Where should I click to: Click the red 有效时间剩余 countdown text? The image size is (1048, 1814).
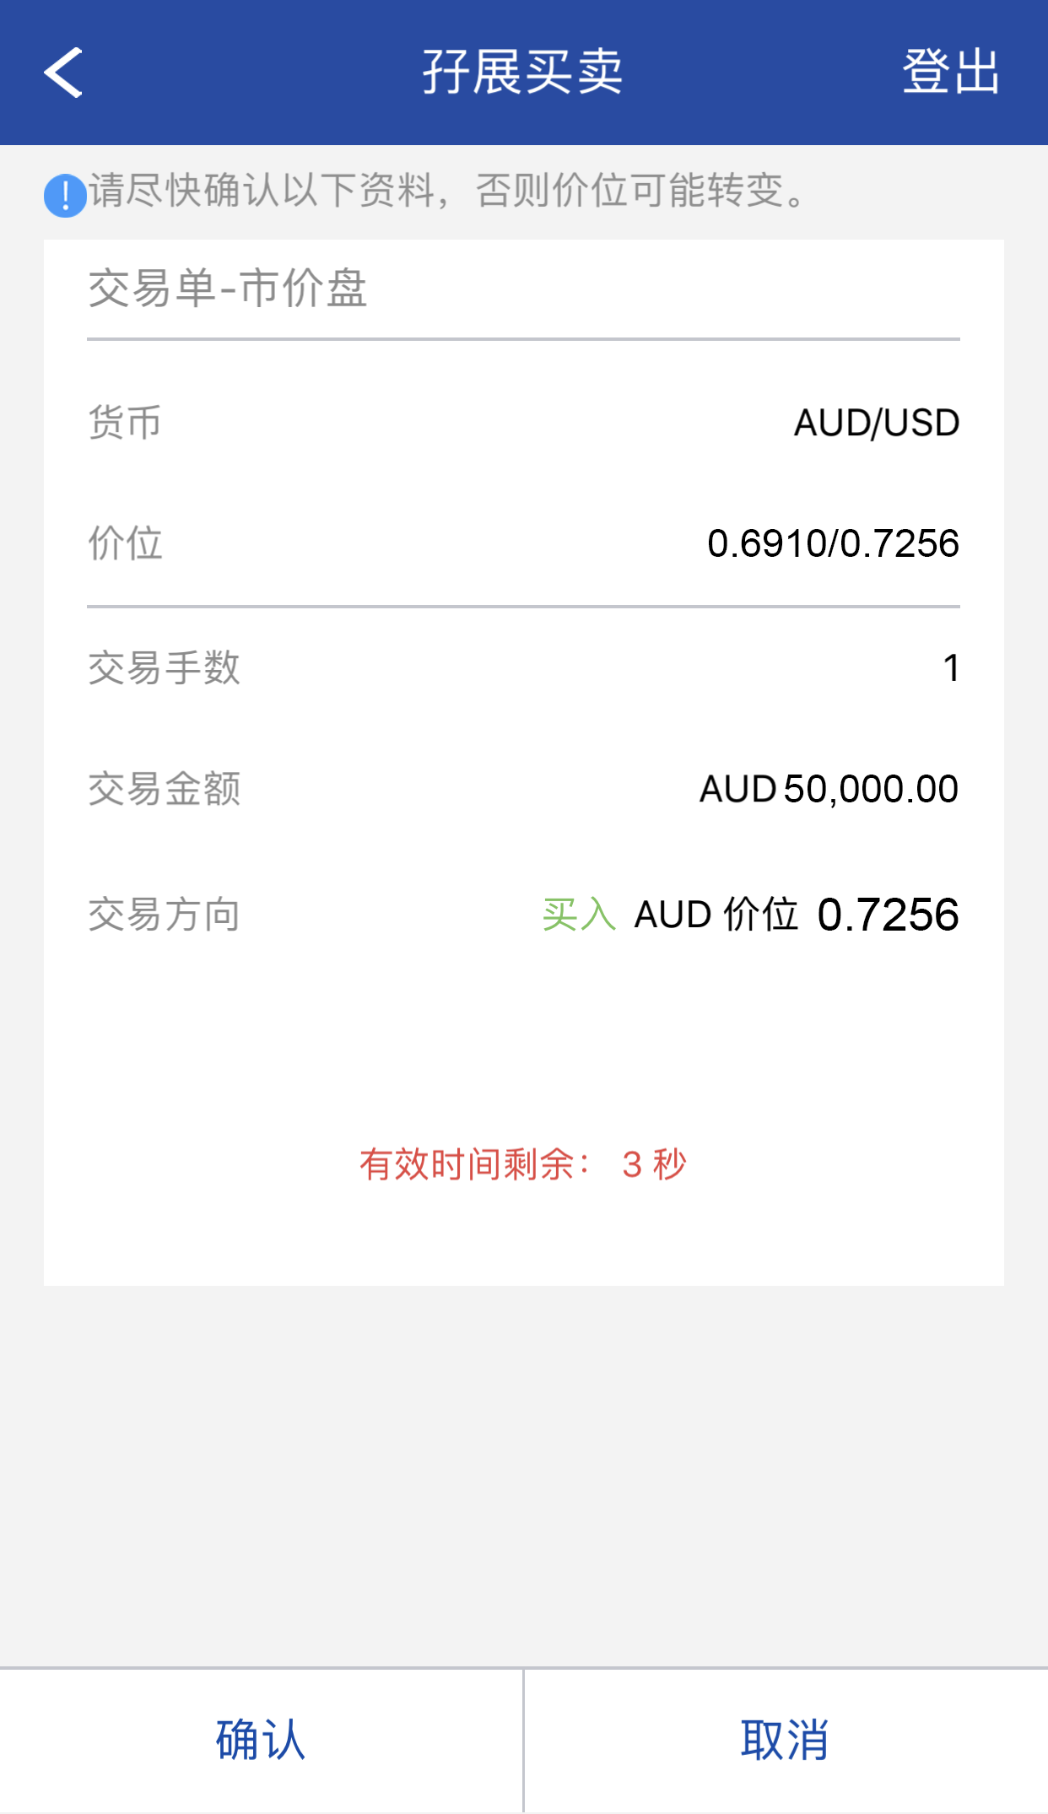click(x=523, y=1164)
